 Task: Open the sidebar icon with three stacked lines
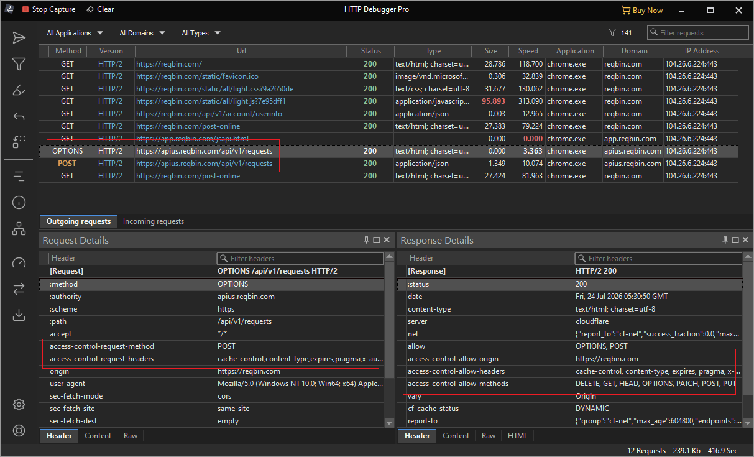(x=19, y=176)
